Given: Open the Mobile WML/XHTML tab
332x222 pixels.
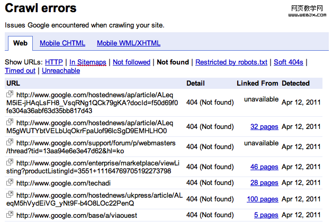Looking at the screenshot, I should (128, 43).
